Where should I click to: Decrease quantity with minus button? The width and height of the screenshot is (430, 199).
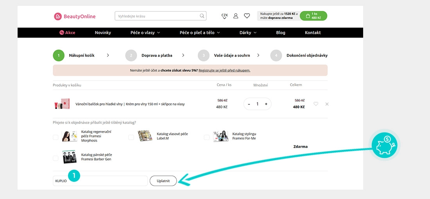coord(249,104)
